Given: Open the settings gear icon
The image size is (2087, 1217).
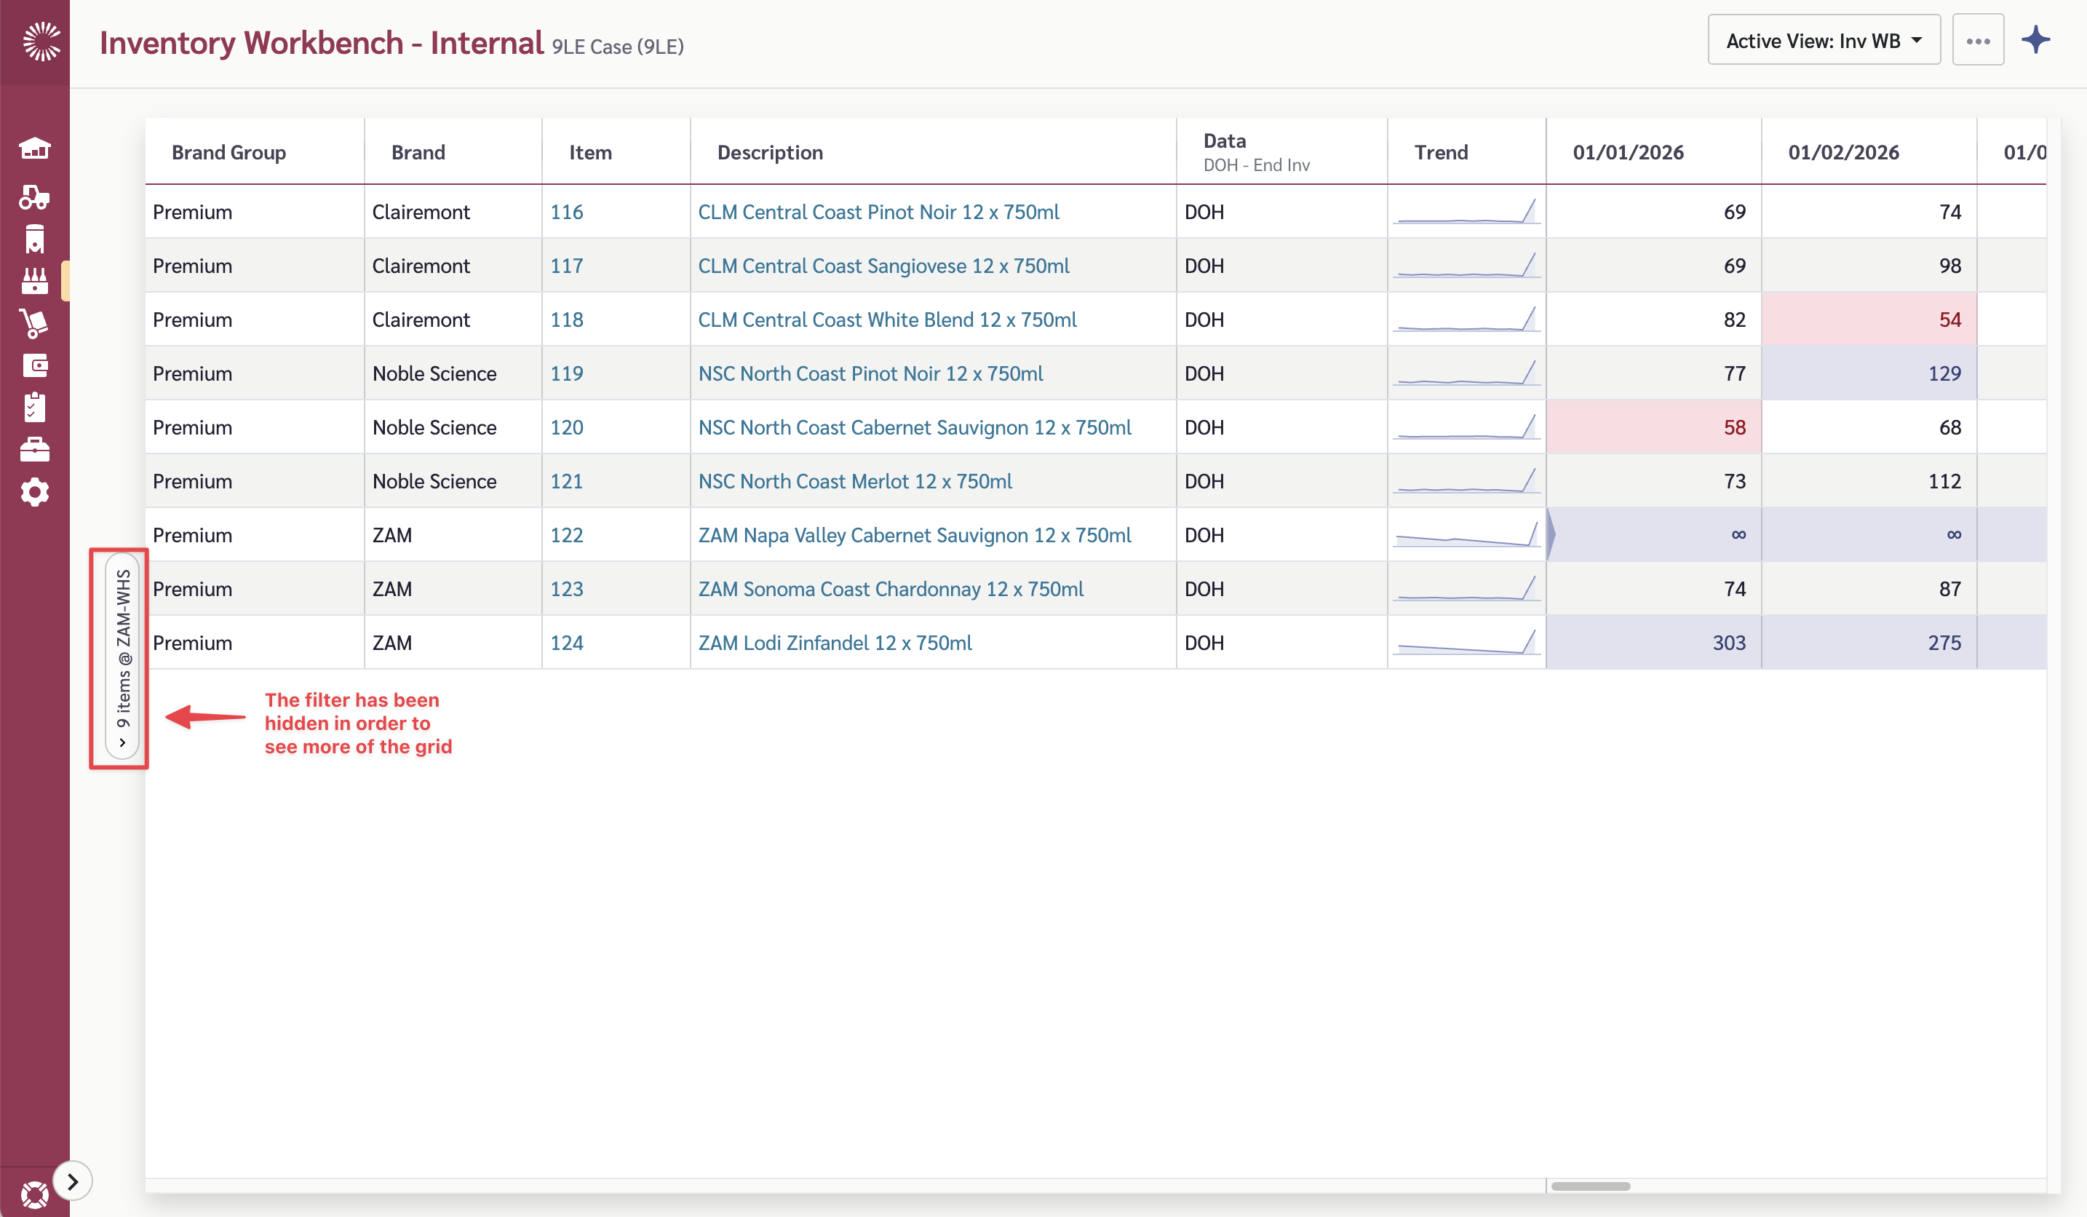Looking at the screenshot, I should [34, 492].
